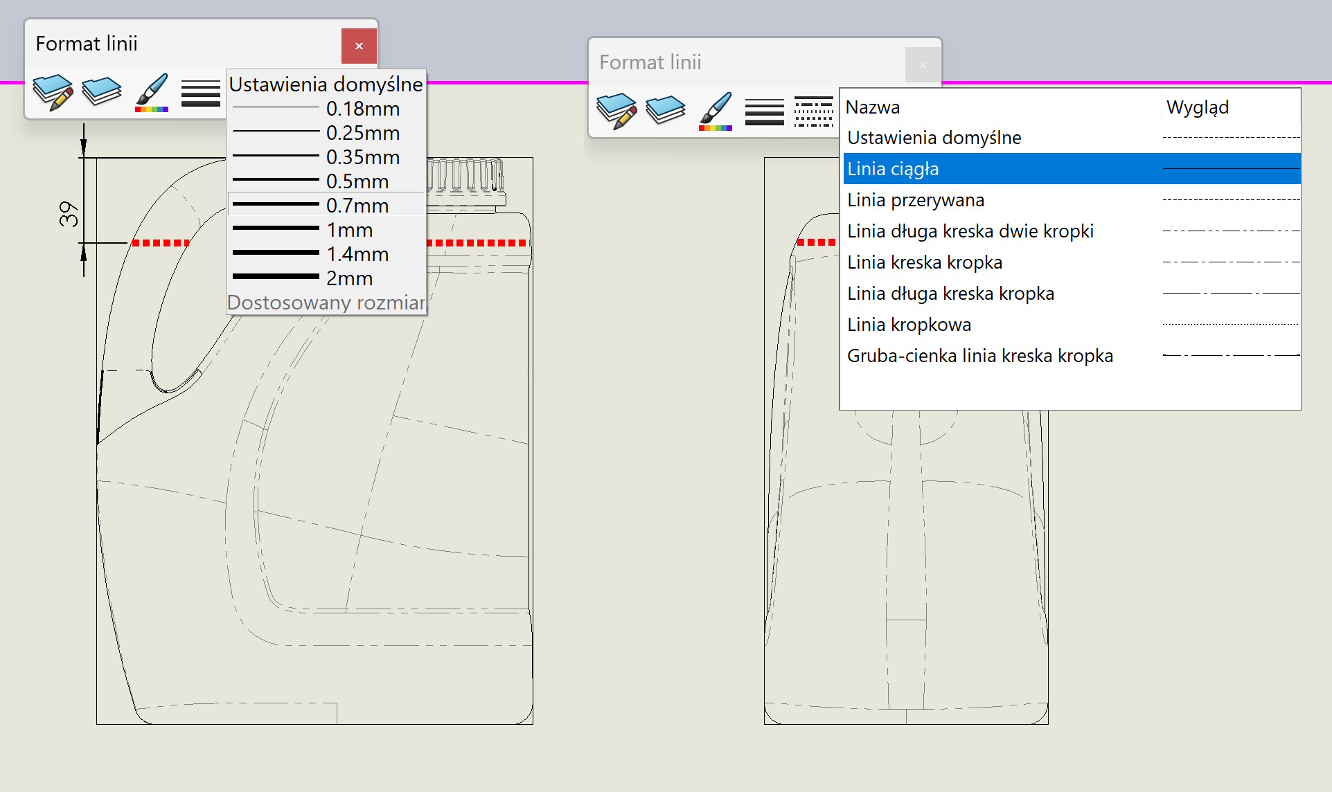Select 0.7mm line thickness option
This screenshot has width=1332, height=792.
[x=326, y=205]
